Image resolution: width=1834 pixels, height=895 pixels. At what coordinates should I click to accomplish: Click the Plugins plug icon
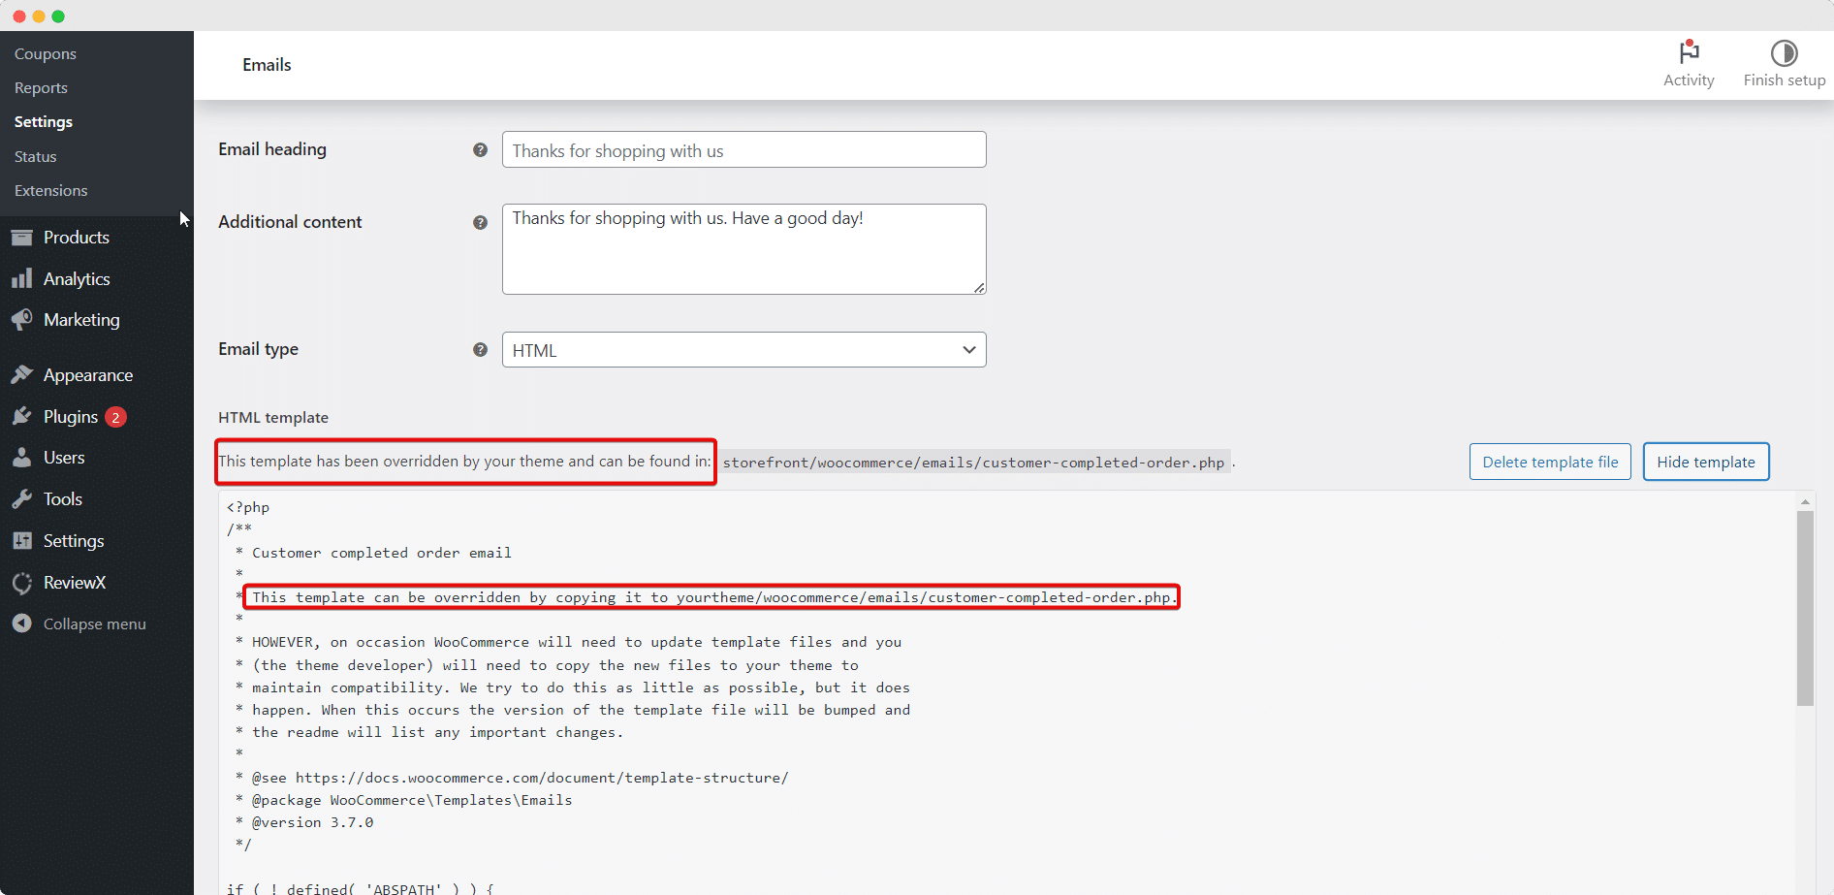[21, 417]
